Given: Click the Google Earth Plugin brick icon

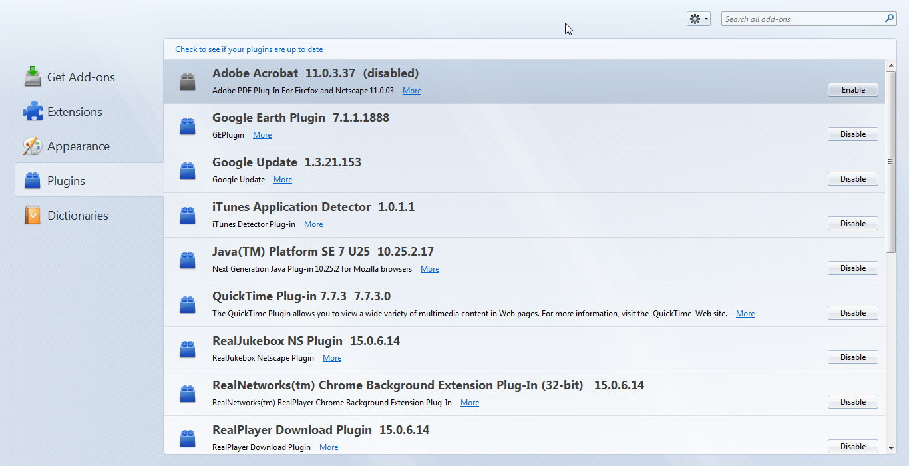Looking at the screenshot, I should click(188, 126).
